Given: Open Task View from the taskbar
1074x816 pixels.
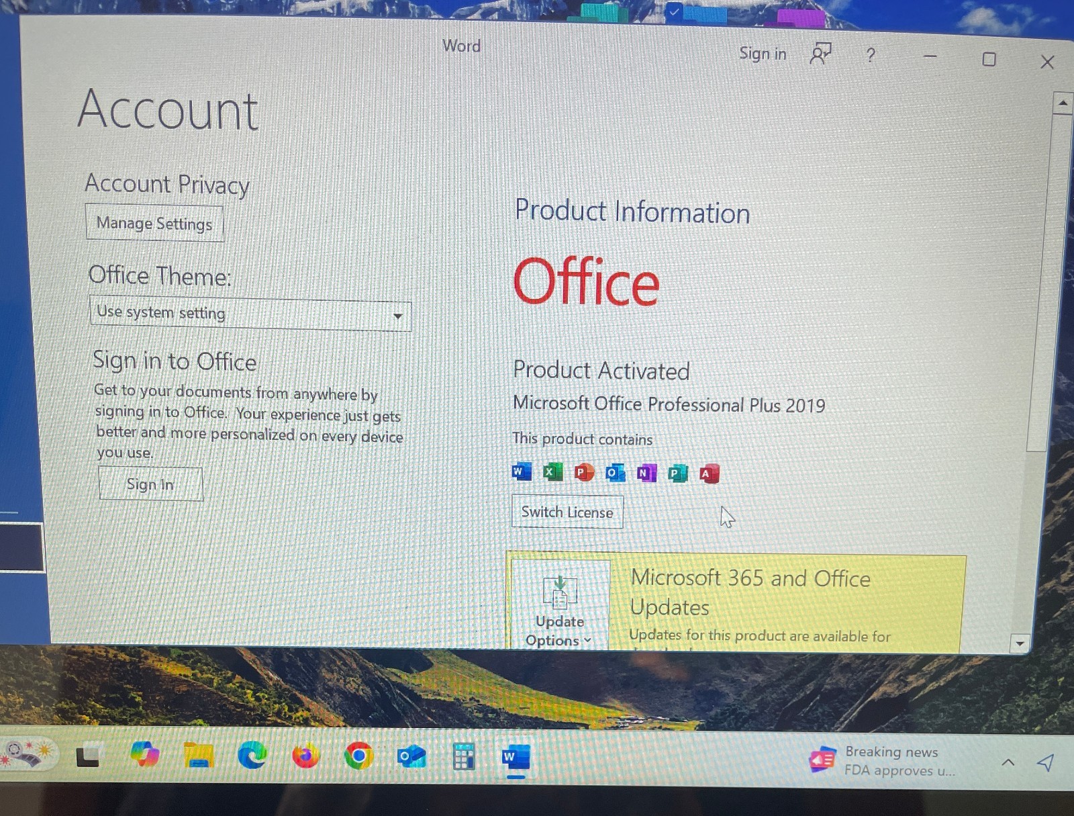Looking at the screenshot, I should (x=88, y=756).
